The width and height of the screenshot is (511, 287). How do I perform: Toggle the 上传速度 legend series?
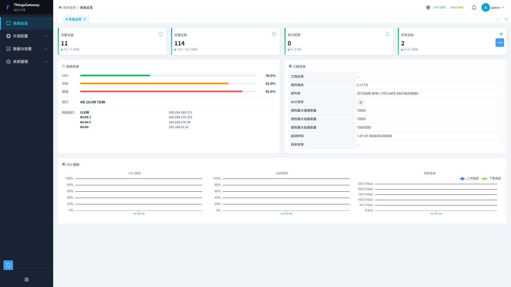point(469,179)
